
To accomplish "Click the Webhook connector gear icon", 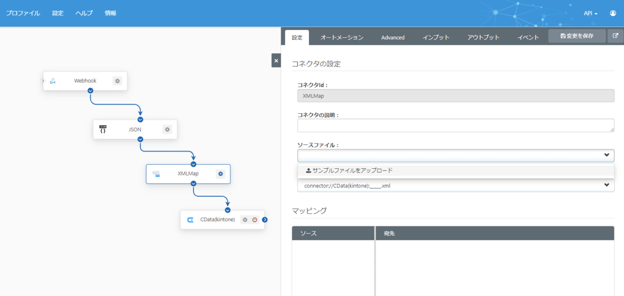I will tap(118, 81).
